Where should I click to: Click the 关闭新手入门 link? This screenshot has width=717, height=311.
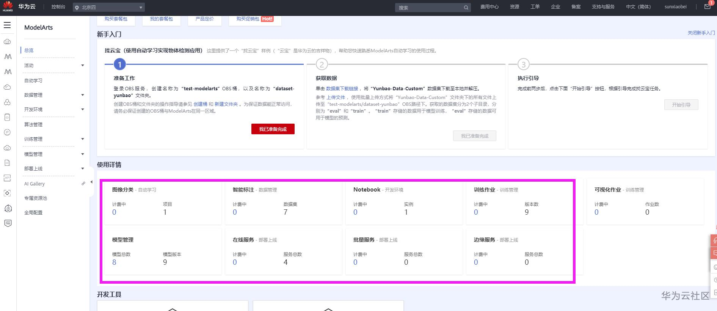pos(701,33)
